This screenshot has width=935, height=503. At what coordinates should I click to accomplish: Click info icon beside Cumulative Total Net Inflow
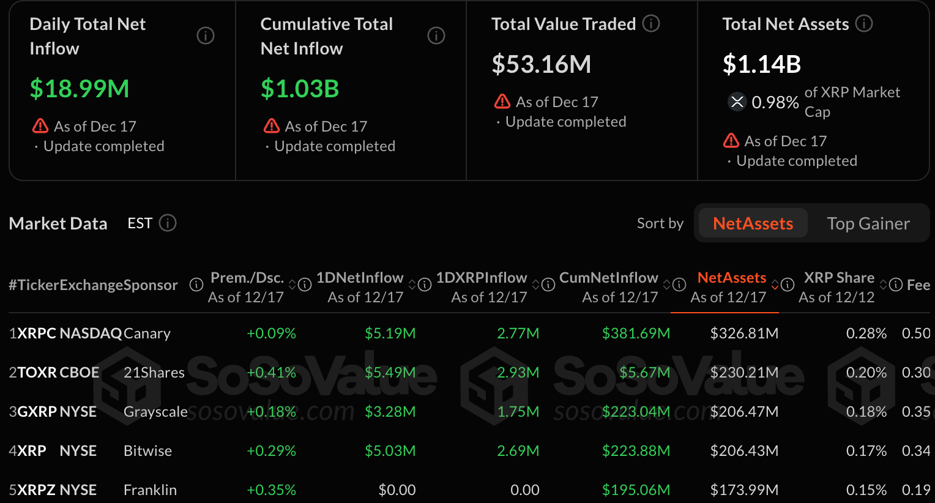point(436,36)
